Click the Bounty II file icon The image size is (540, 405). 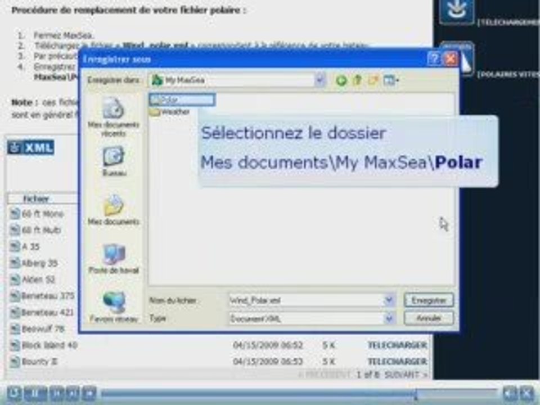[15, 362]
